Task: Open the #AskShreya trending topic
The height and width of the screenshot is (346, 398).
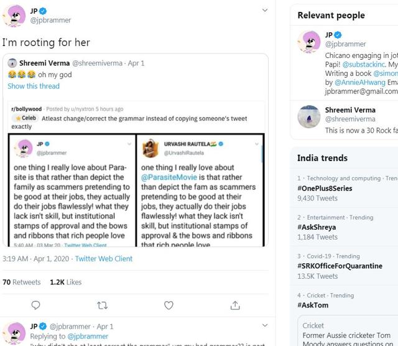Action: point(317,227)
